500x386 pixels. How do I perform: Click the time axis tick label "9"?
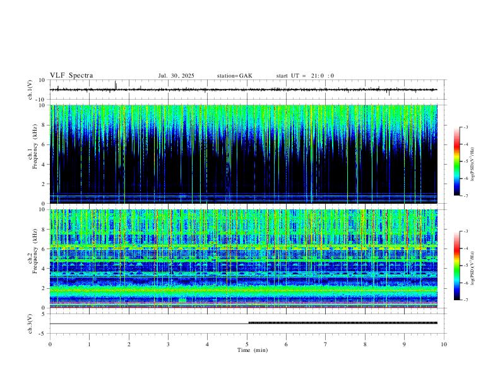pyautogui.click(x=404, y=344)
